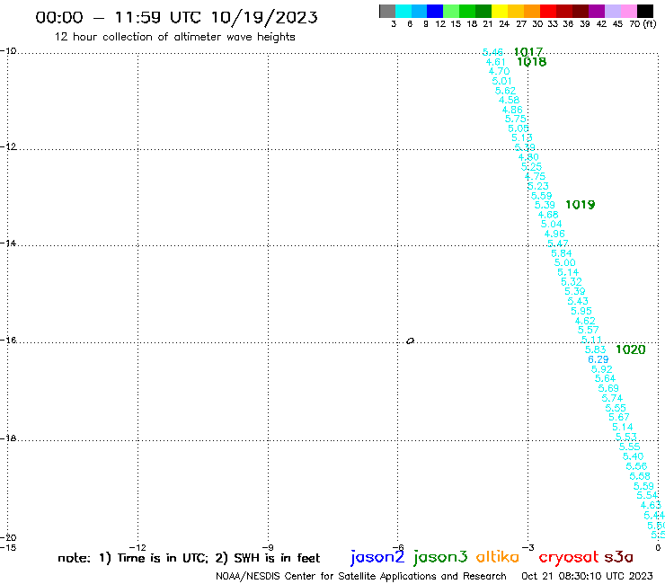Click the 'jason3' satellite legend label
Viewport: 665px width, 584px height.
coord(440,557)
